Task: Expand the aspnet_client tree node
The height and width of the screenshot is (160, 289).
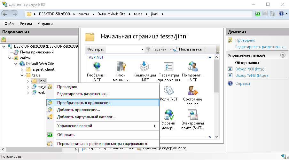Action: (22, 69)
